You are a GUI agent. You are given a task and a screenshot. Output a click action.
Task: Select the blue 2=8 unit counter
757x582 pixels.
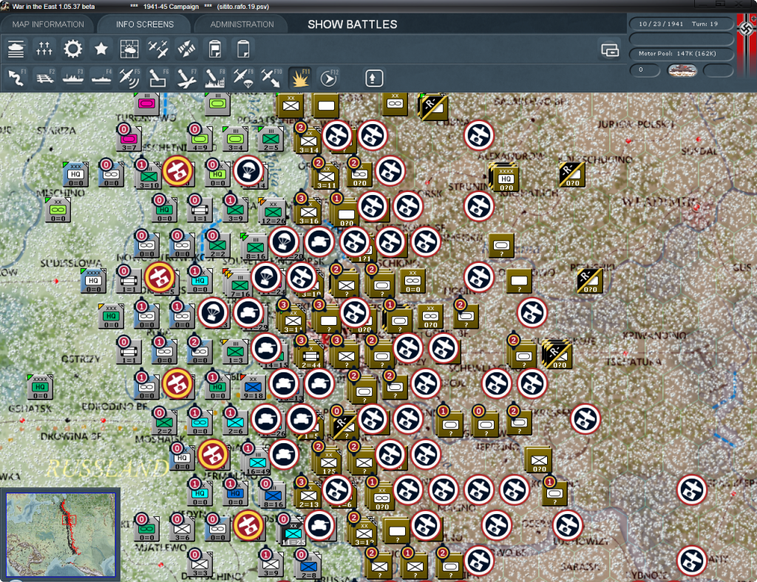click(x=308, y=567)
